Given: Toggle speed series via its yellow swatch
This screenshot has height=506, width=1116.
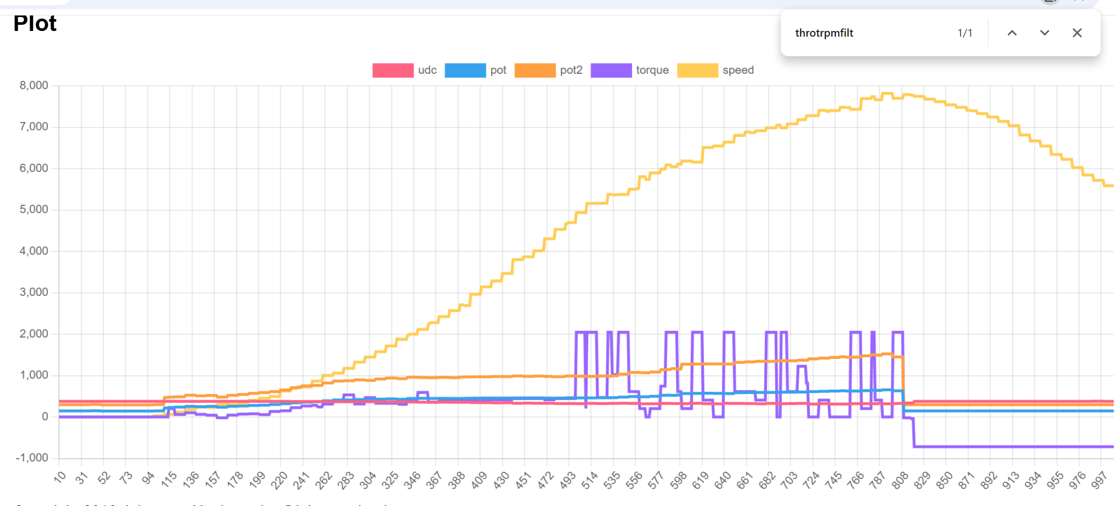Looking at the screenshot, I should (x=697, y=70).
